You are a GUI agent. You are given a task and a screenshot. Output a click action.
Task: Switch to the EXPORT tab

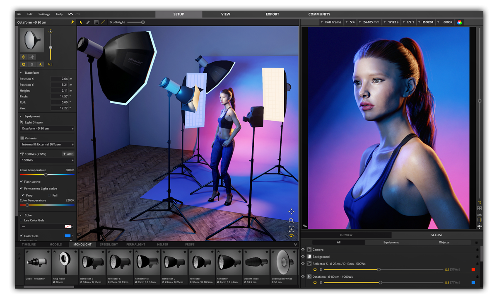(x=272, y=14)
